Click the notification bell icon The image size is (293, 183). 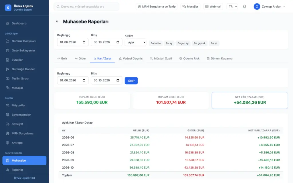244,7
